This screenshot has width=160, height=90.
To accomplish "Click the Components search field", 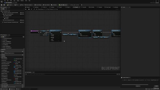I will (15, 9).
